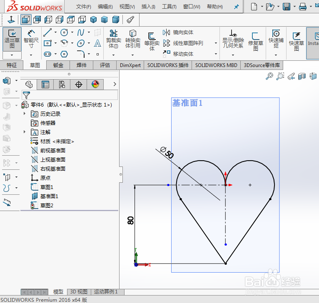The image size is (319, 303).
Task: Select Smart Dimension (智能尺寸) tool
Action: point(31,39)
